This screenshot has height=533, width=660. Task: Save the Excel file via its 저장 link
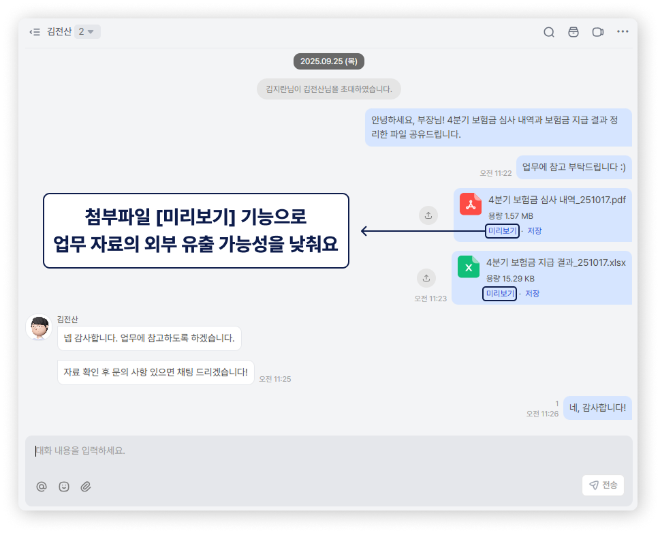pos(533,293)
